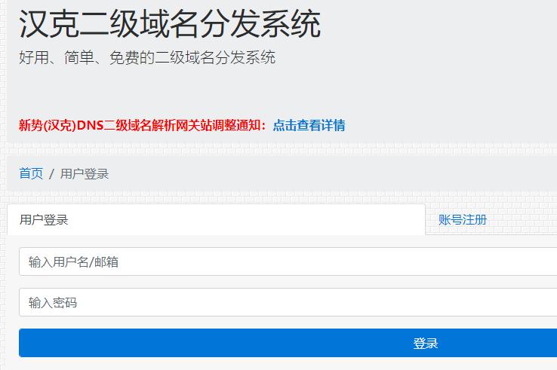The height and width of the screenshot is (370, 557).
Task: Switch to the 账号注册 tab
Action: 462,219
